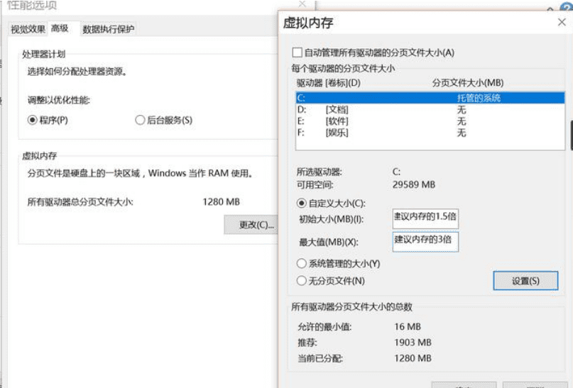Screen dimensions: 573x388
Task: Select the 程序(P) radio button
Action: (x=48, y=120)
